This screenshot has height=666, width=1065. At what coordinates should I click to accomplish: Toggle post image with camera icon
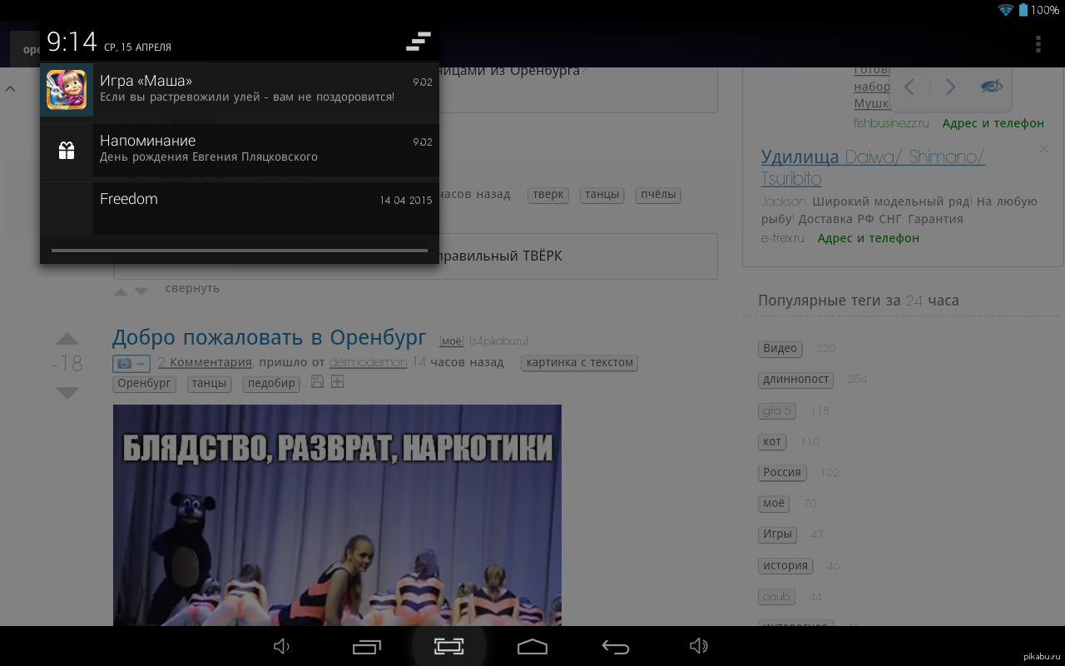(131, 363)
